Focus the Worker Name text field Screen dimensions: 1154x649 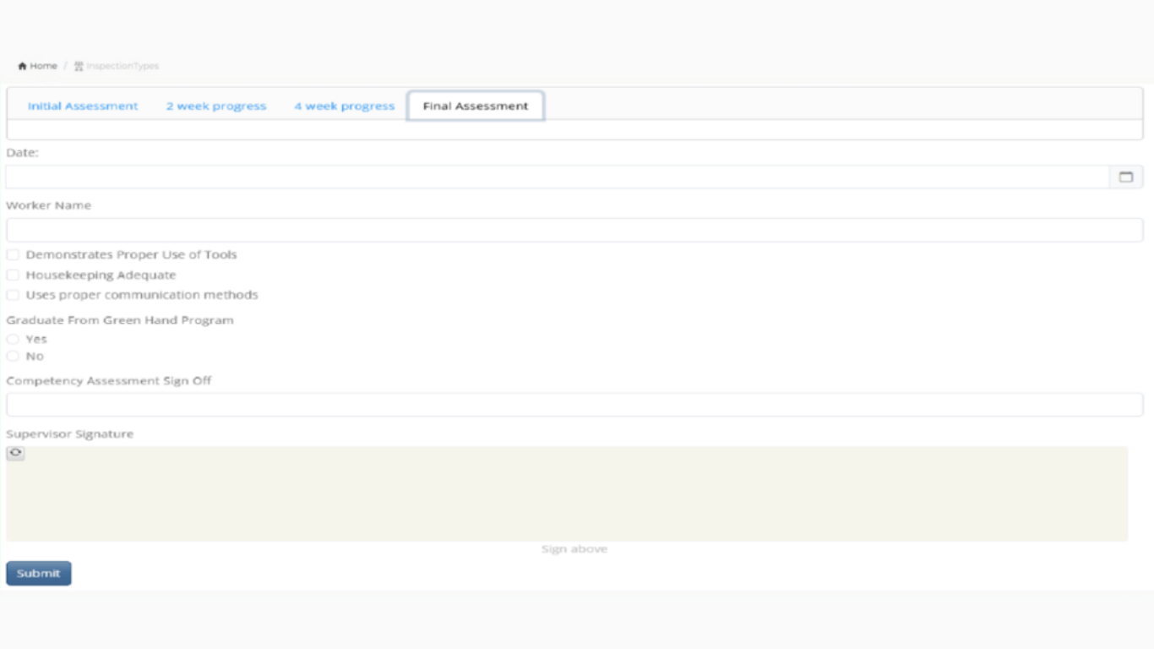(x=574, y=230)
